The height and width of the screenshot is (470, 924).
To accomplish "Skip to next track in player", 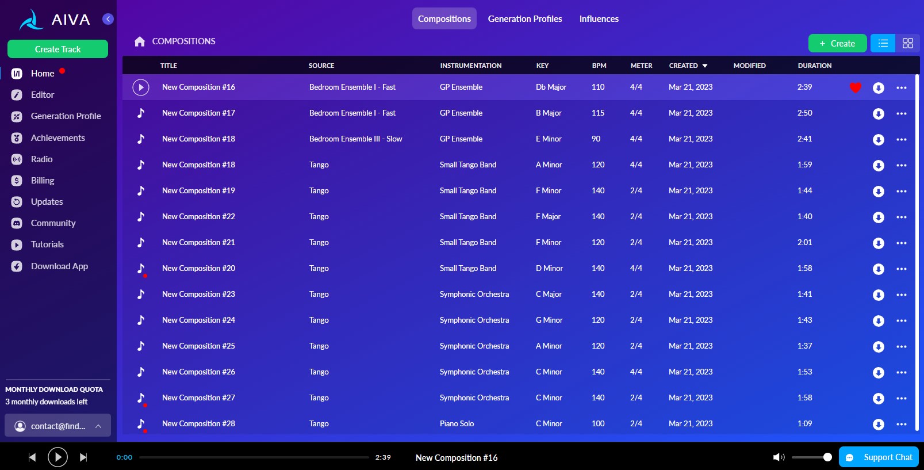I will [x=83, y=457].
